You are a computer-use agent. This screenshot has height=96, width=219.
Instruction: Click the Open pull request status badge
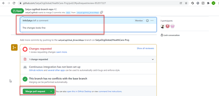click(x=17, y=11)
